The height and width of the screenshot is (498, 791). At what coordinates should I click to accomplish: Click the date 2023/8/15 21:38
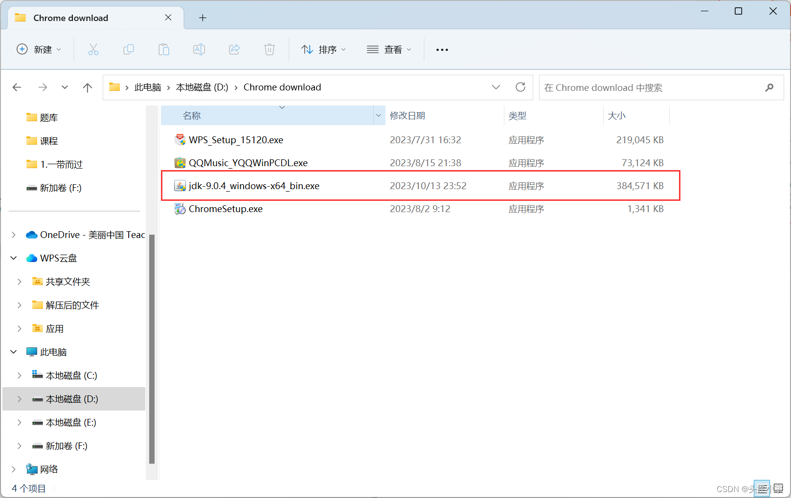click(x=425, y=163)
